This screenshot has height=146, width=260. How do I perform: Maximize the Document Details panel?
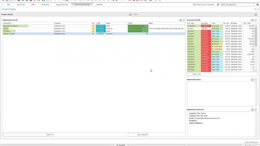256,20
